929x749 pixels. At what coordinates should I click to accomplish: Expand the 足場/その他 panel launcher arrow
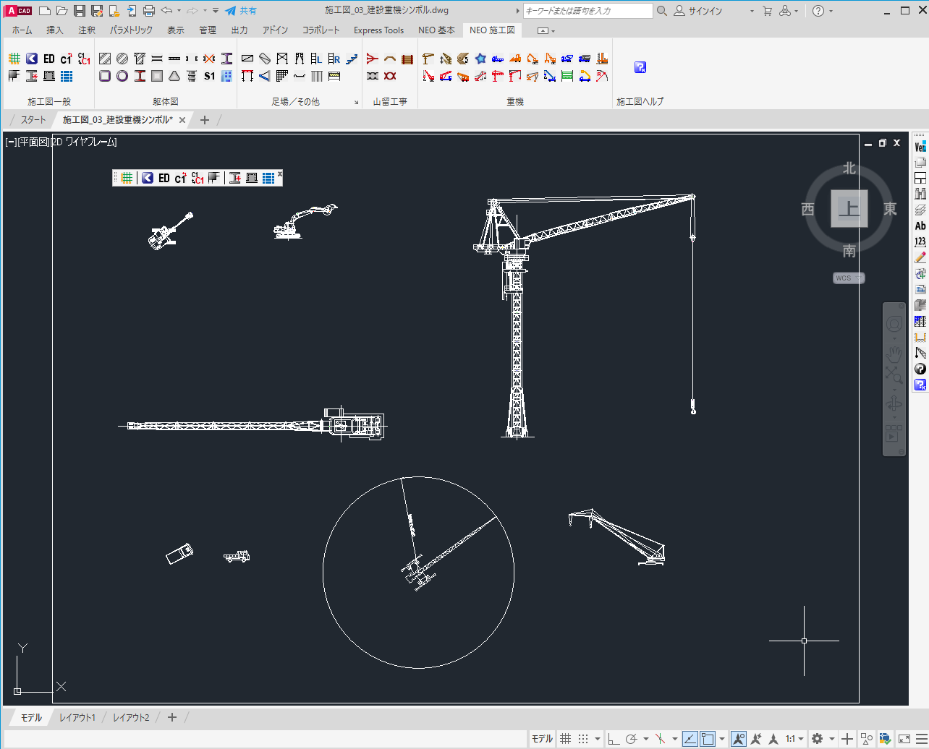(356, 103)
